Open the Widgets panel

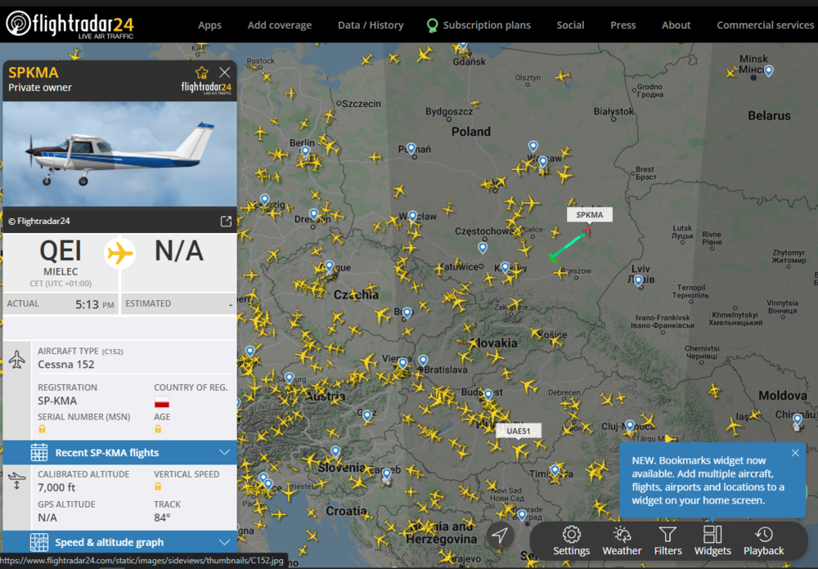pos(712,540)
